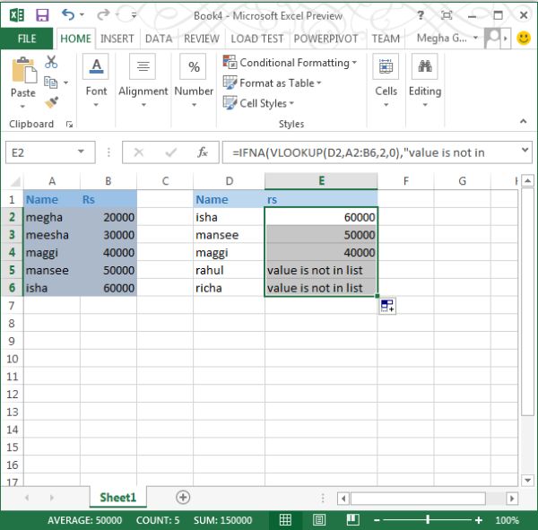Click the Excel logo icon in title bar
The height and width of the screenshot is (530, 538).
tap(16, 15)
